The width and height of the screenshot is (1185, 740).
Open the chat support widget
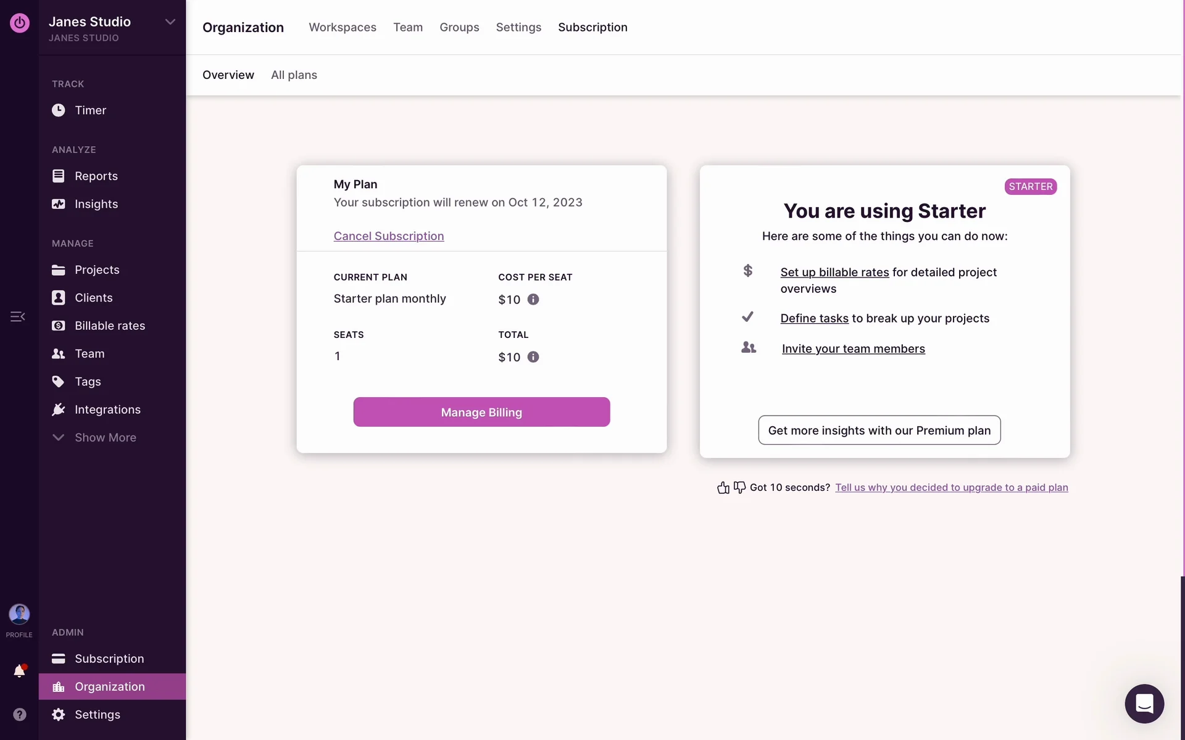(1144, 703)
